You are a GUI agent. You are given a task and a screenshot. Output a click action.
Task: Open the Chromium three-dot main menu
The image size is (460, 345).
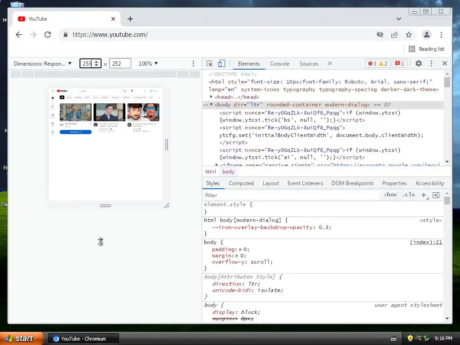[441, 35]
